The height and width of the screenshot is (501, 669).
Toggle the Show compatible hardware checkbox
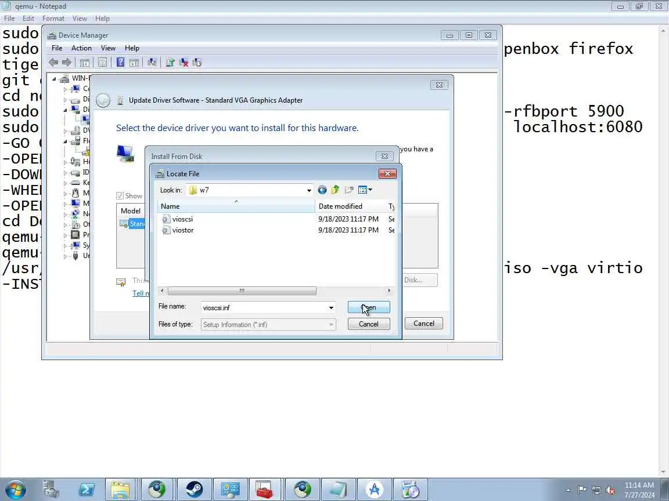coord(120,196)
